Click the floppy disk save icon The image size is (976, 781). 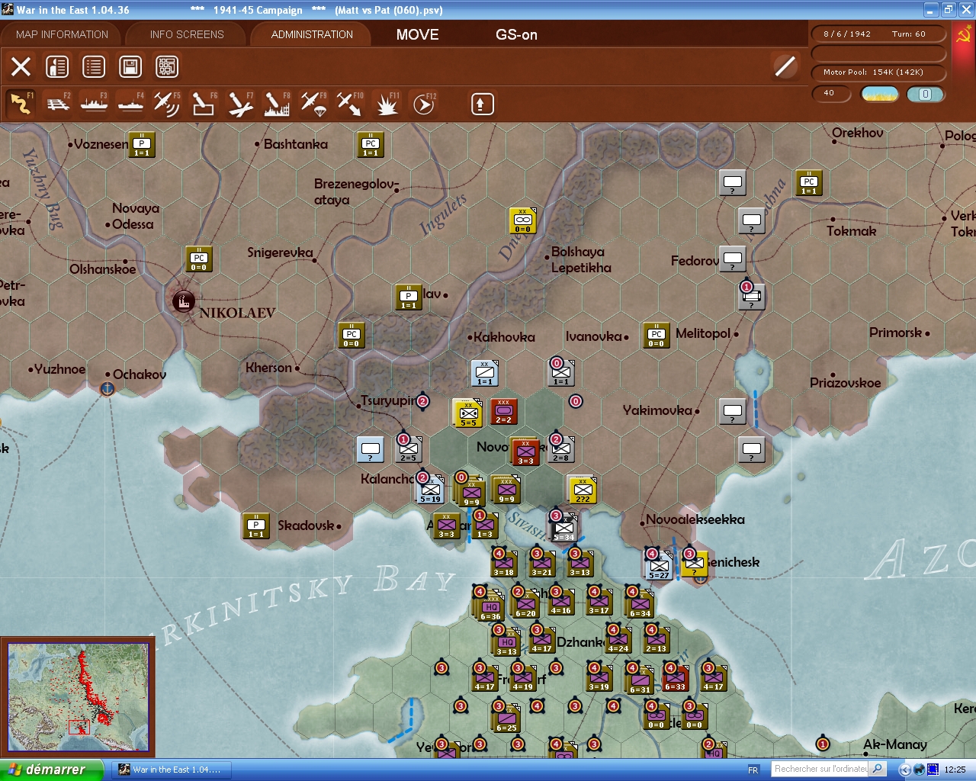[130, 66]
